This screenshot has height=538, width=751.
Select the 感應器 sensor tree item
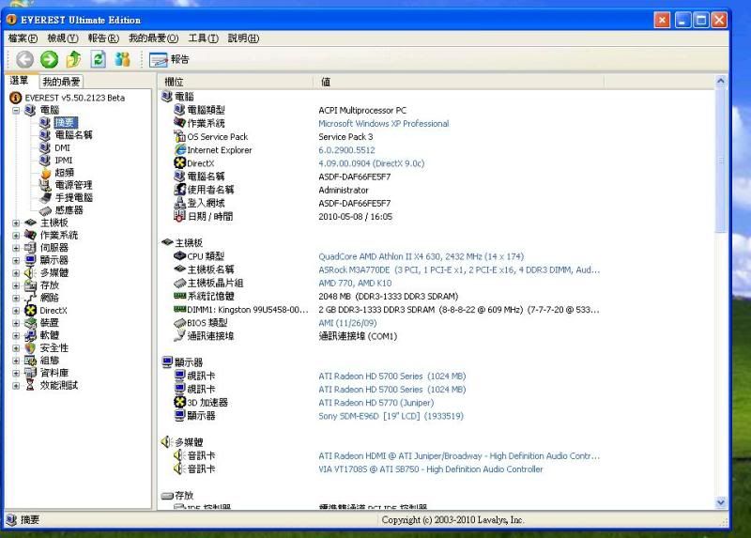[69, 210]
